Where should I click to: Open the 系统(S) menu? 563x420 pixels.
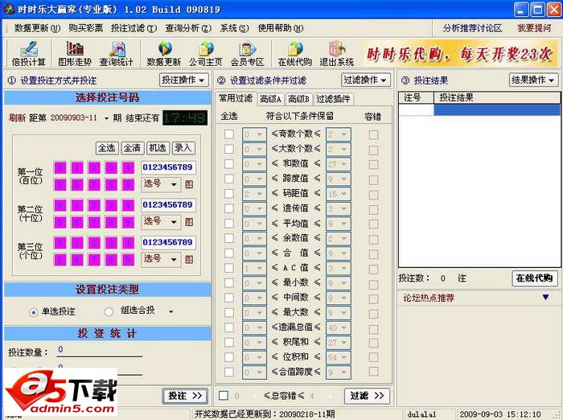coord(234,28)
